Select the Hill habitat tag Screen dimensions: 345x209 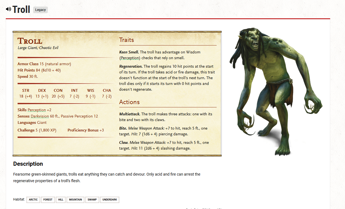tap(61, 200)
